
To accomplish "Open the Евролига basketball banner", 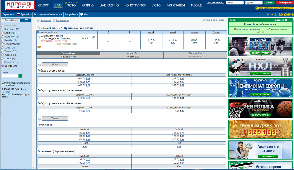I will pos(260,109).
